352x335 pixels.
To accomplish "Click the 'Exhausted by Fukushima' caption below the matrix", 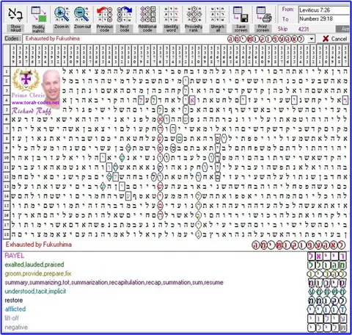I will click(x=39, y=245).
